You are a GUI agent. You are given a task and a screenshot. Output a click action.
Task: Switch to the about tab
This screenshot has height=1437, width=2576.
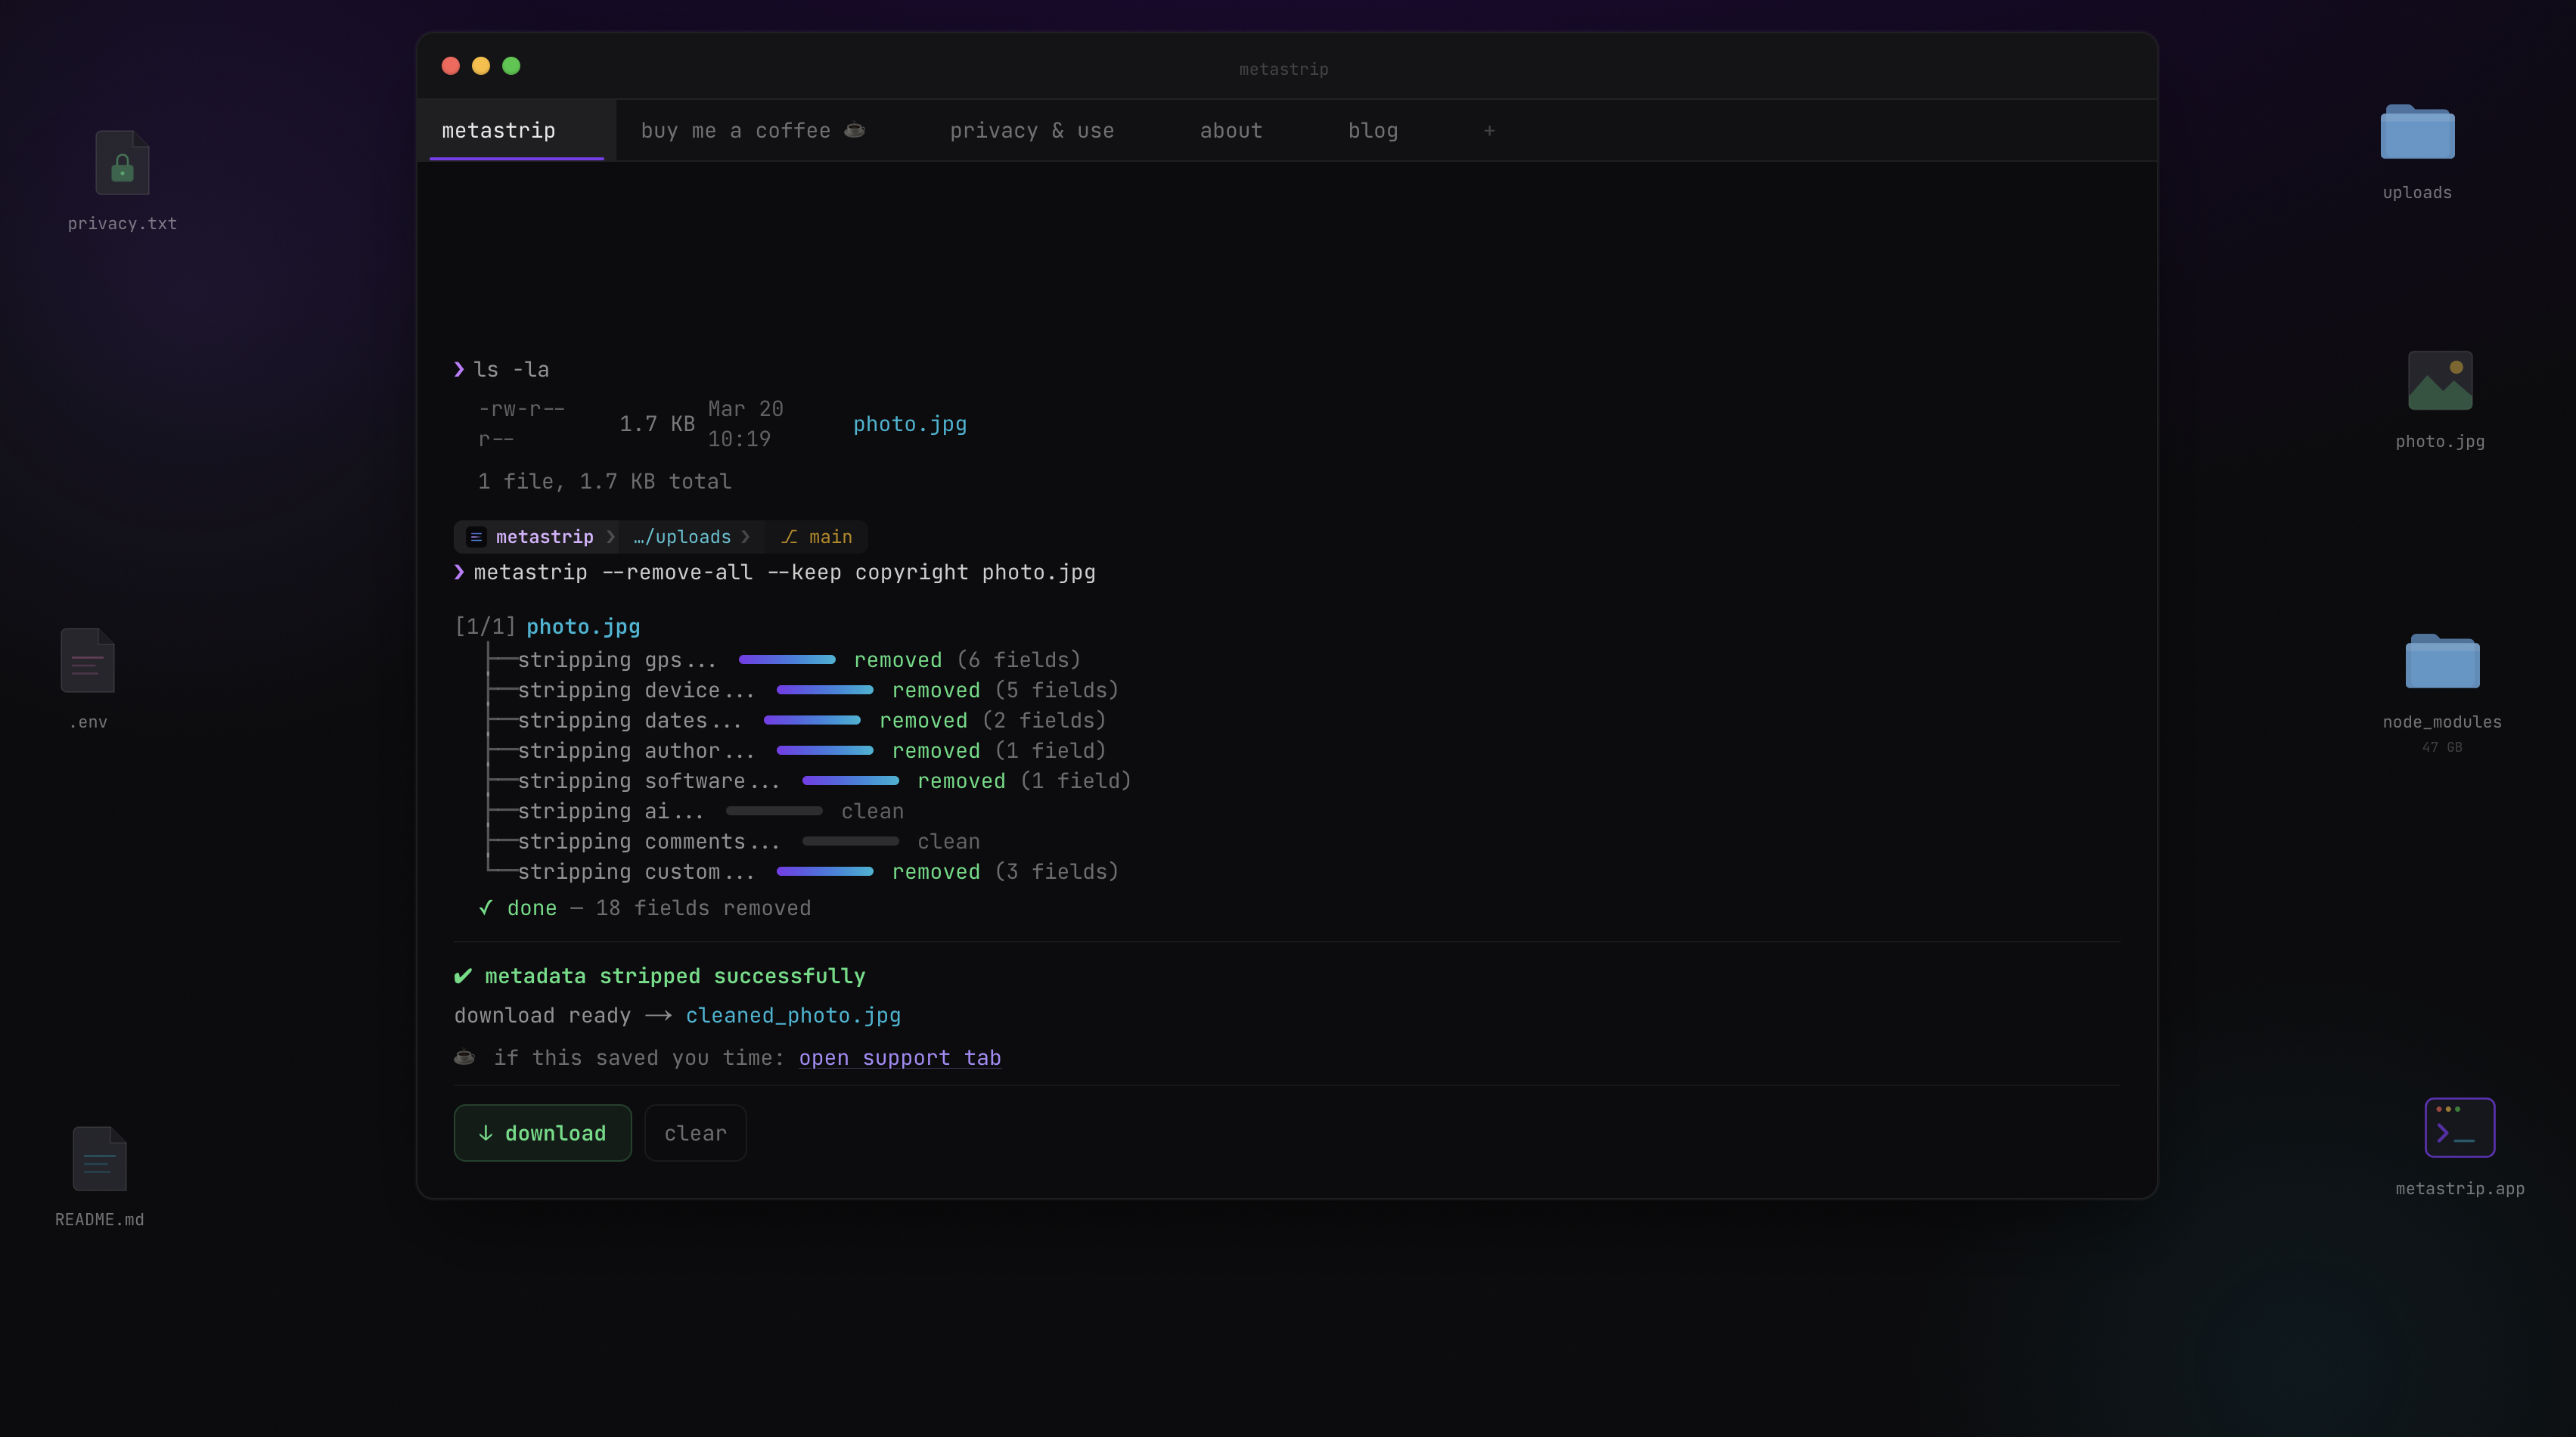click(1231, 131)
